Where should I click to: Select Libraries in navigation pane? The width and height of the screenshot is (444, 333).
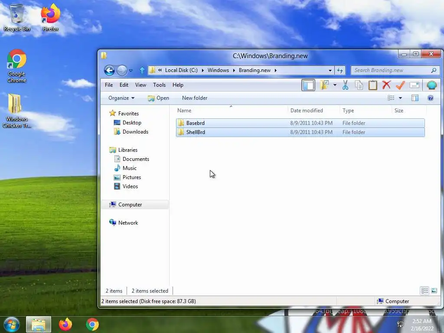point(124,150)
